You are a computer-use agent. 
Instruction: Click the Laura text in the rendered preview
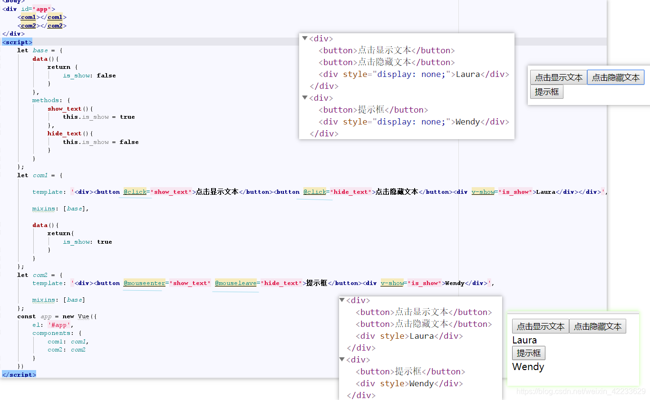(524, 340)
